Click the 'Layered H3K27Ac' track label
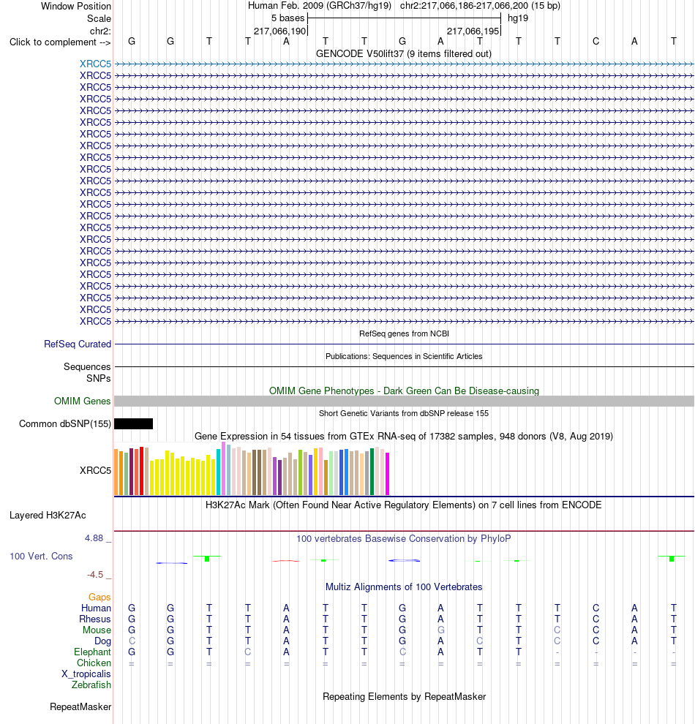695x724 pixels. coord(48,516)
